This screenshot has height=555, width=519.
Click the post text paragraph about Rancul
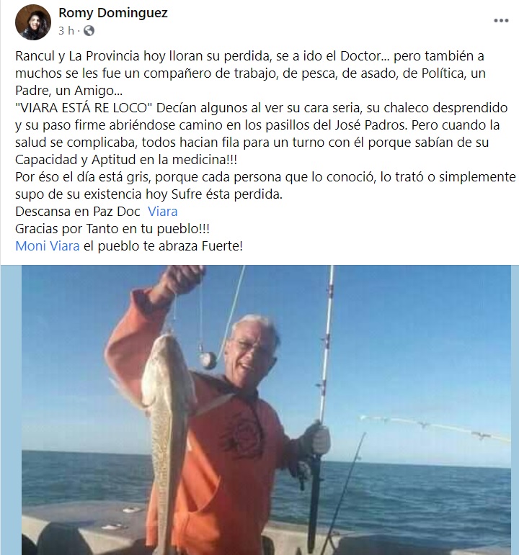coord(250,73)
